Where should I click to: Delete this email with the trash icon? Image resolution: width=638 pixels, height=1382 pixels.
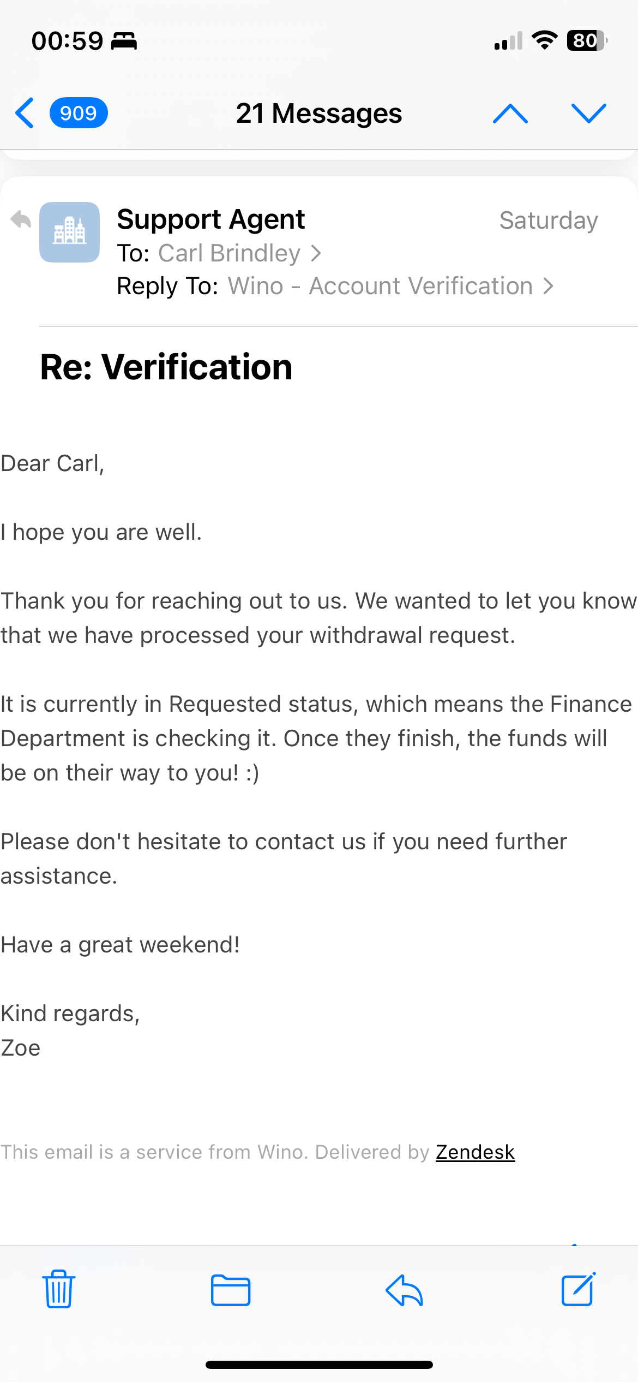[x=59, y=1289]
